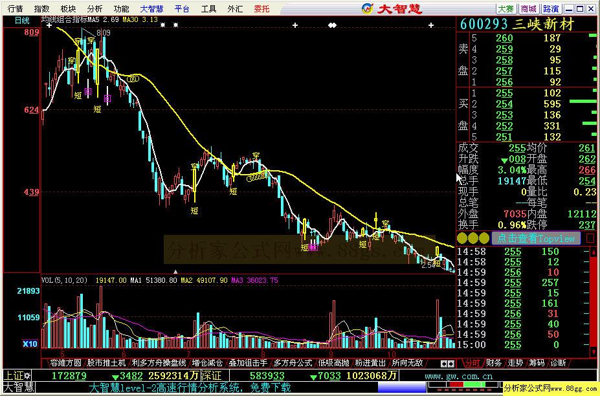Select the 利多方舟操盘线 indicator tab
Screen dimensions: 600x396
(x=159, y=363)
